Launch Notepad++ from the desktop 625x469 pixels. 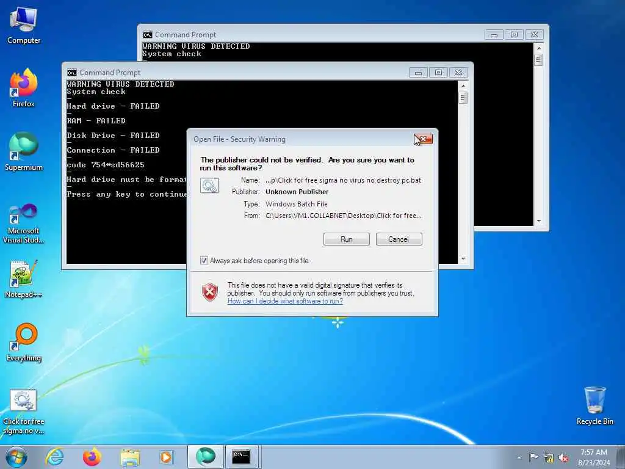click(24, 279)
